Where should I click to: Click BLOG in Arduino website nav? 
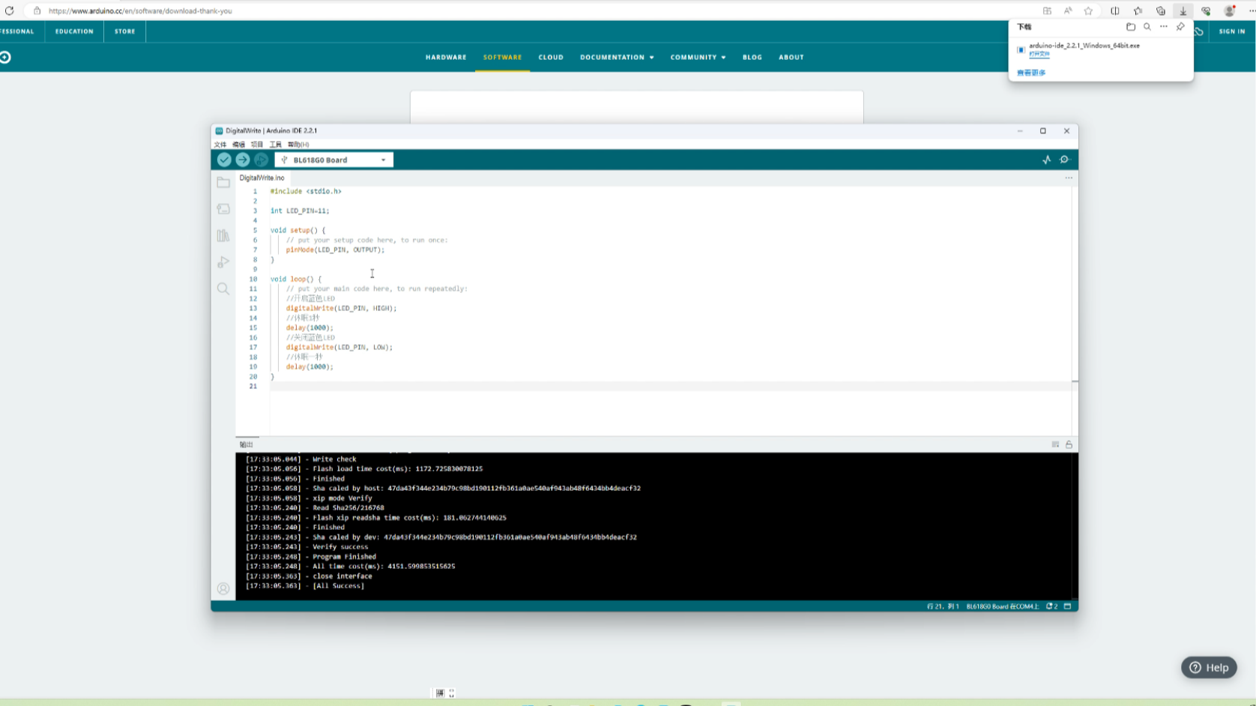[x=752, y=57]
